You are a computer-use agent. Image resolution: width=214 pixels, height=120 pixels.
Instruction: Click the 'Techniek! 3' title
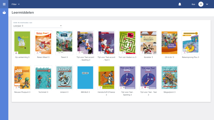click(x=43, y=92)
